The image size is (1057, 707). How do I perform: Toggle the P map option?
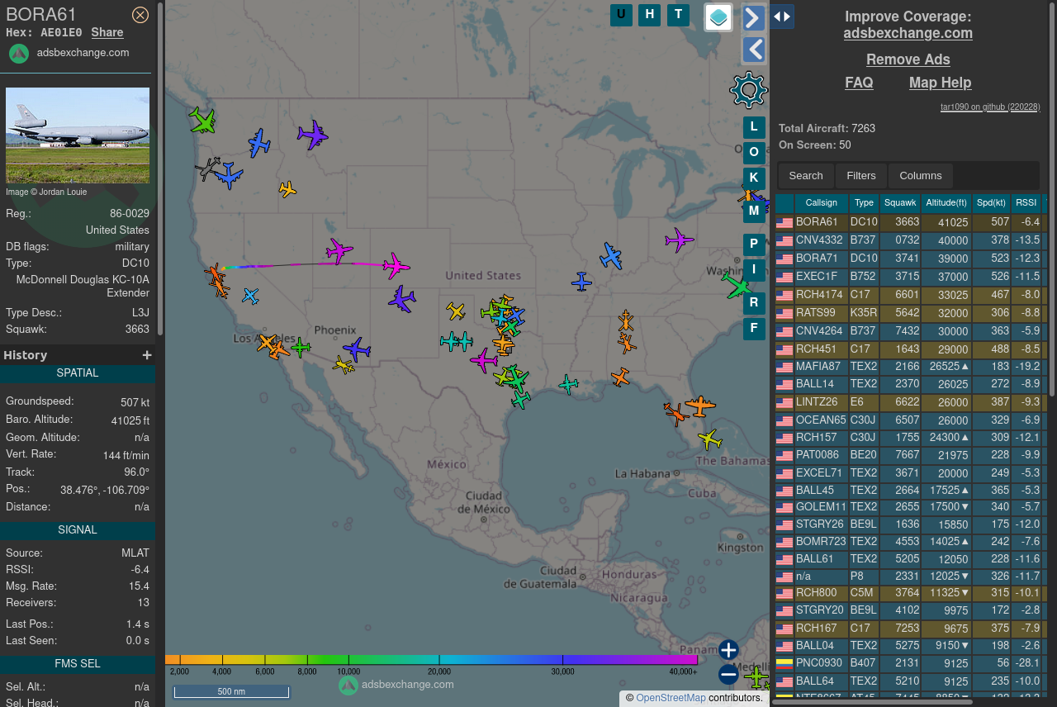(754, 244)
